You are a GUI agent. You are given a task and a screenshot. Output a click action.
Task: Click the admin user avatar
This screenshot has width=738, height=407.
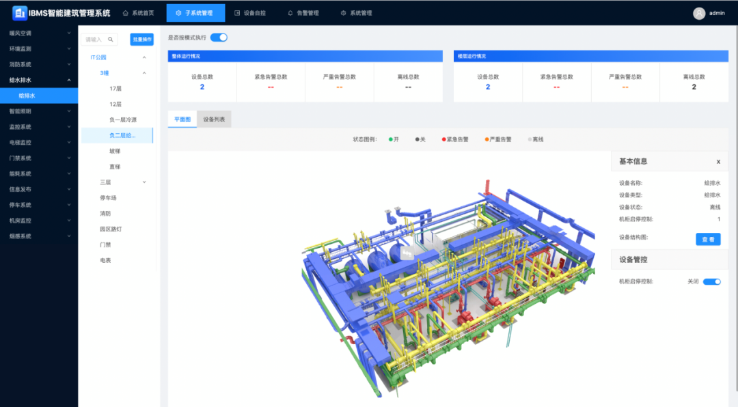pos(699,13)
